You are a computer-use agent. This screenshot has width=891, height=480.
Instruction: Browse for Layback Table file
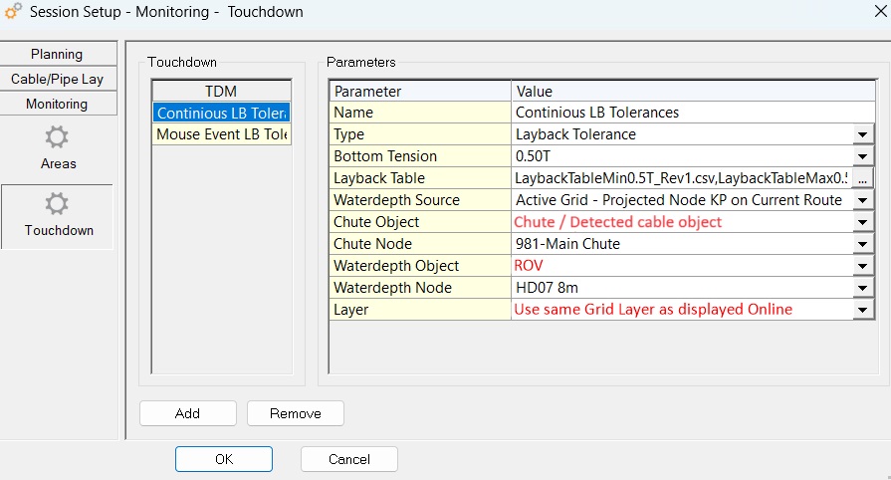point(863,178)
